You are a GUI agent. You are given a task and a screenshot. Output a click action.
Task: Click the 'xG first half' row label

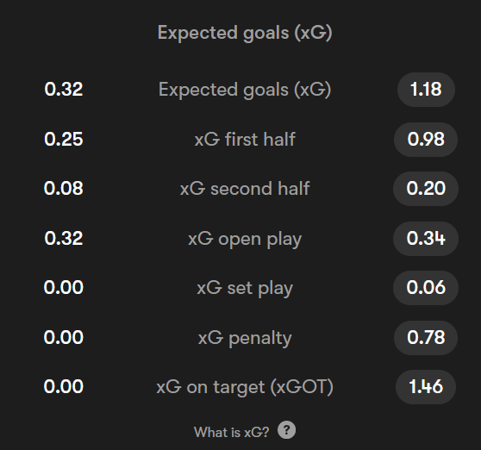coord(245,140)
